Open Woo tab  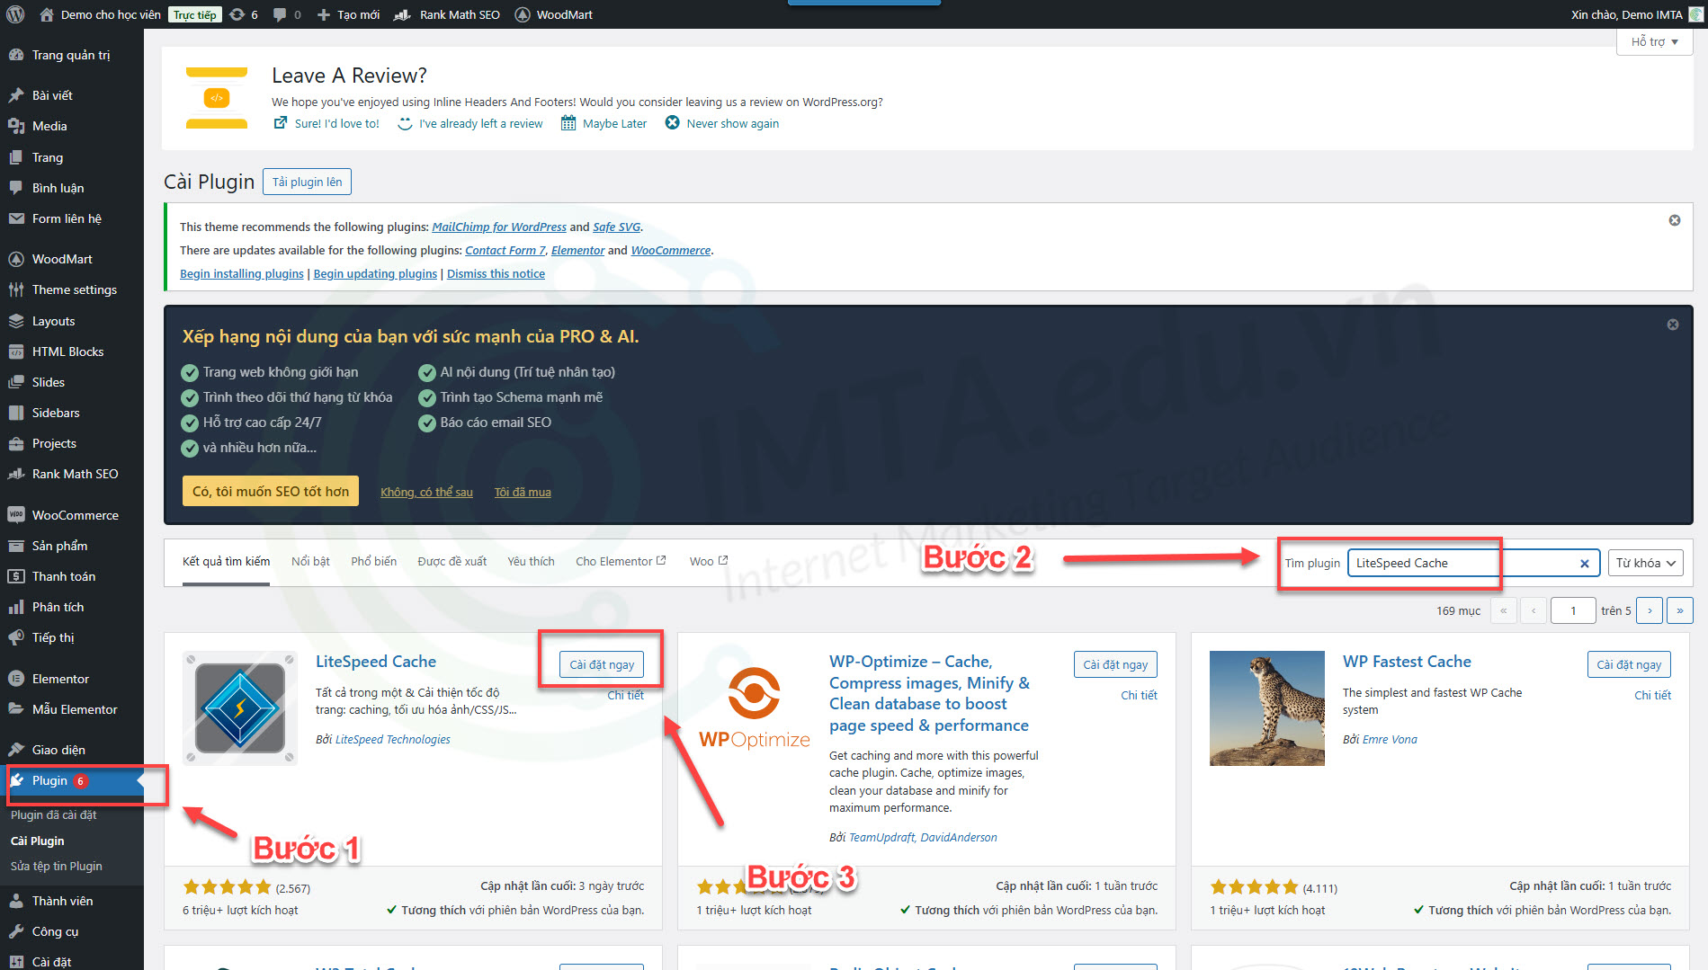(x=709, y=561)
